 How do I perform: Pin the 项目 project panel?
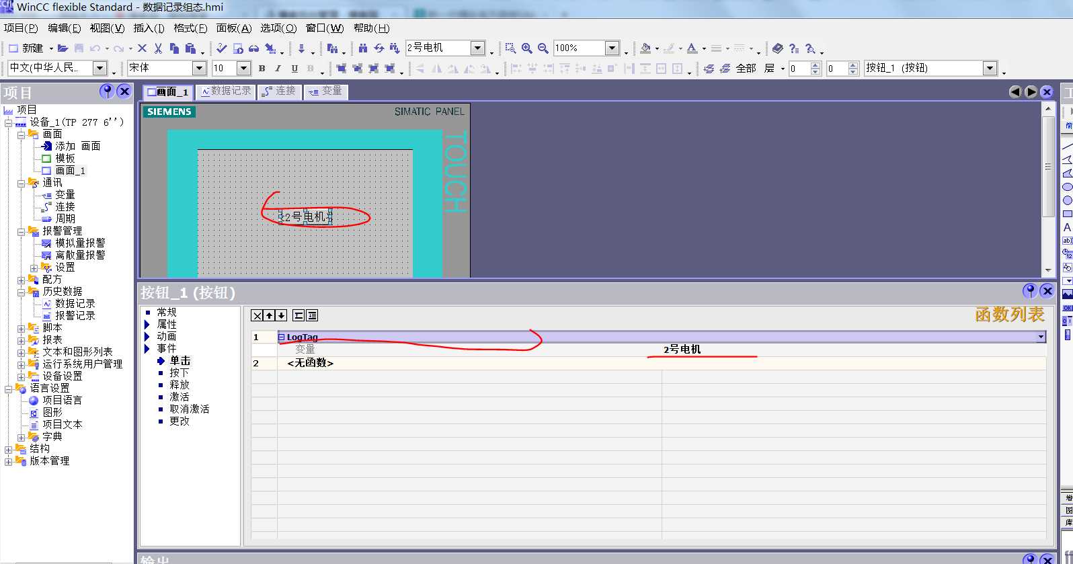[x=107, y=91]
